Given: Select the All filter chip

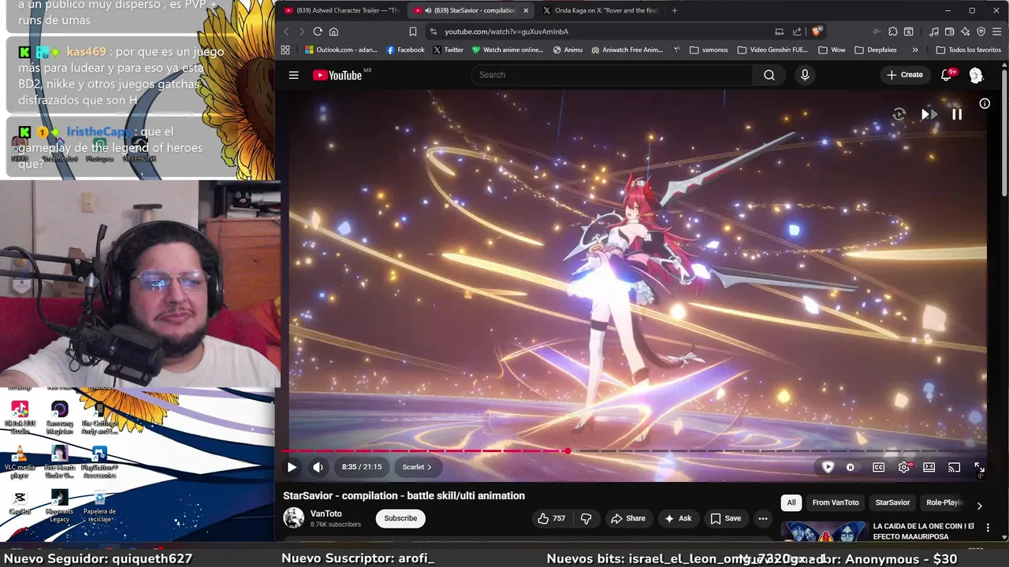Looking at the screenshot, I should pos(791,502).
